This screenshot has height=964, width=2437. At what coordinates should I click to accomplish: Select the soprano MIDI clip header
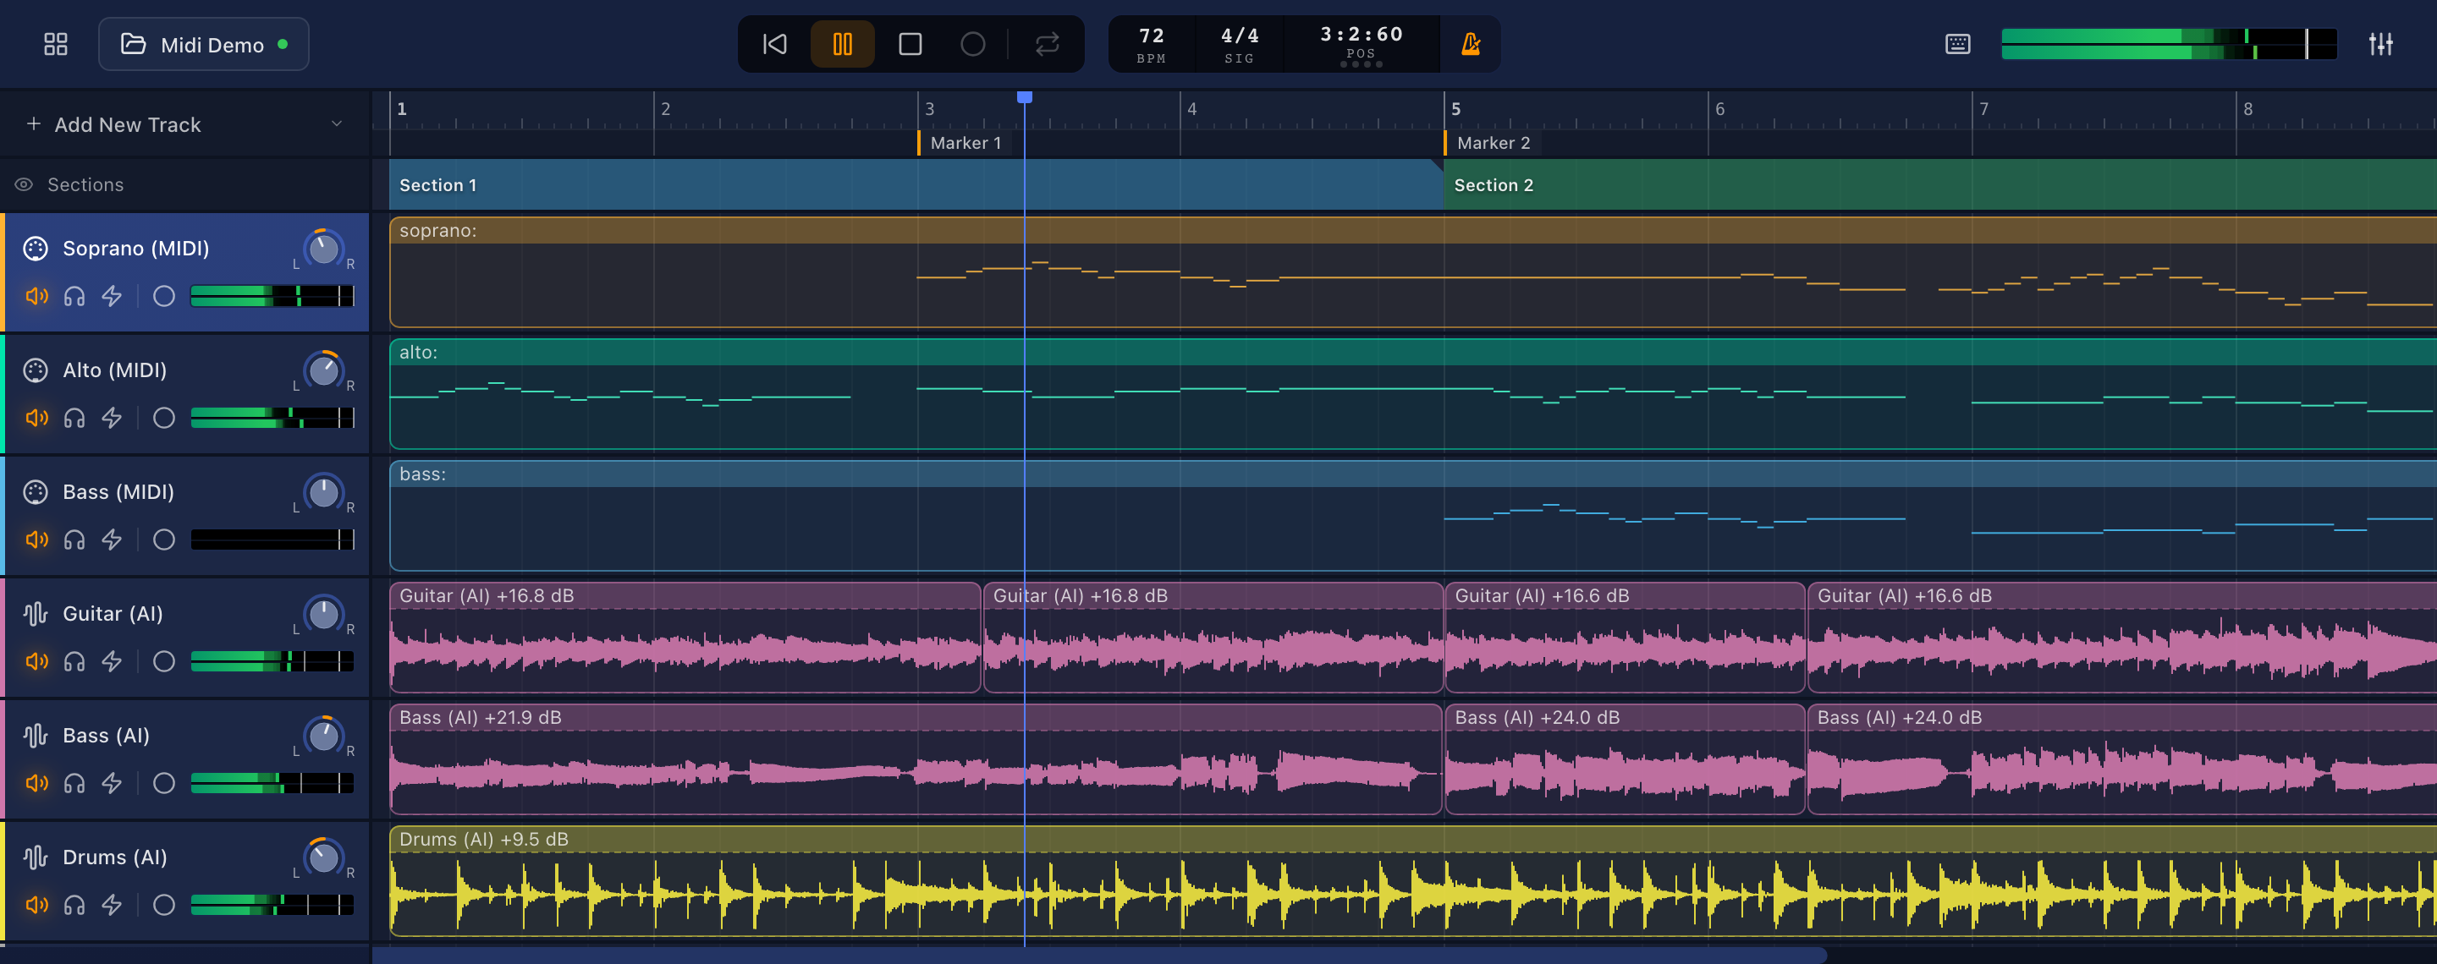tap(1413, 231)
